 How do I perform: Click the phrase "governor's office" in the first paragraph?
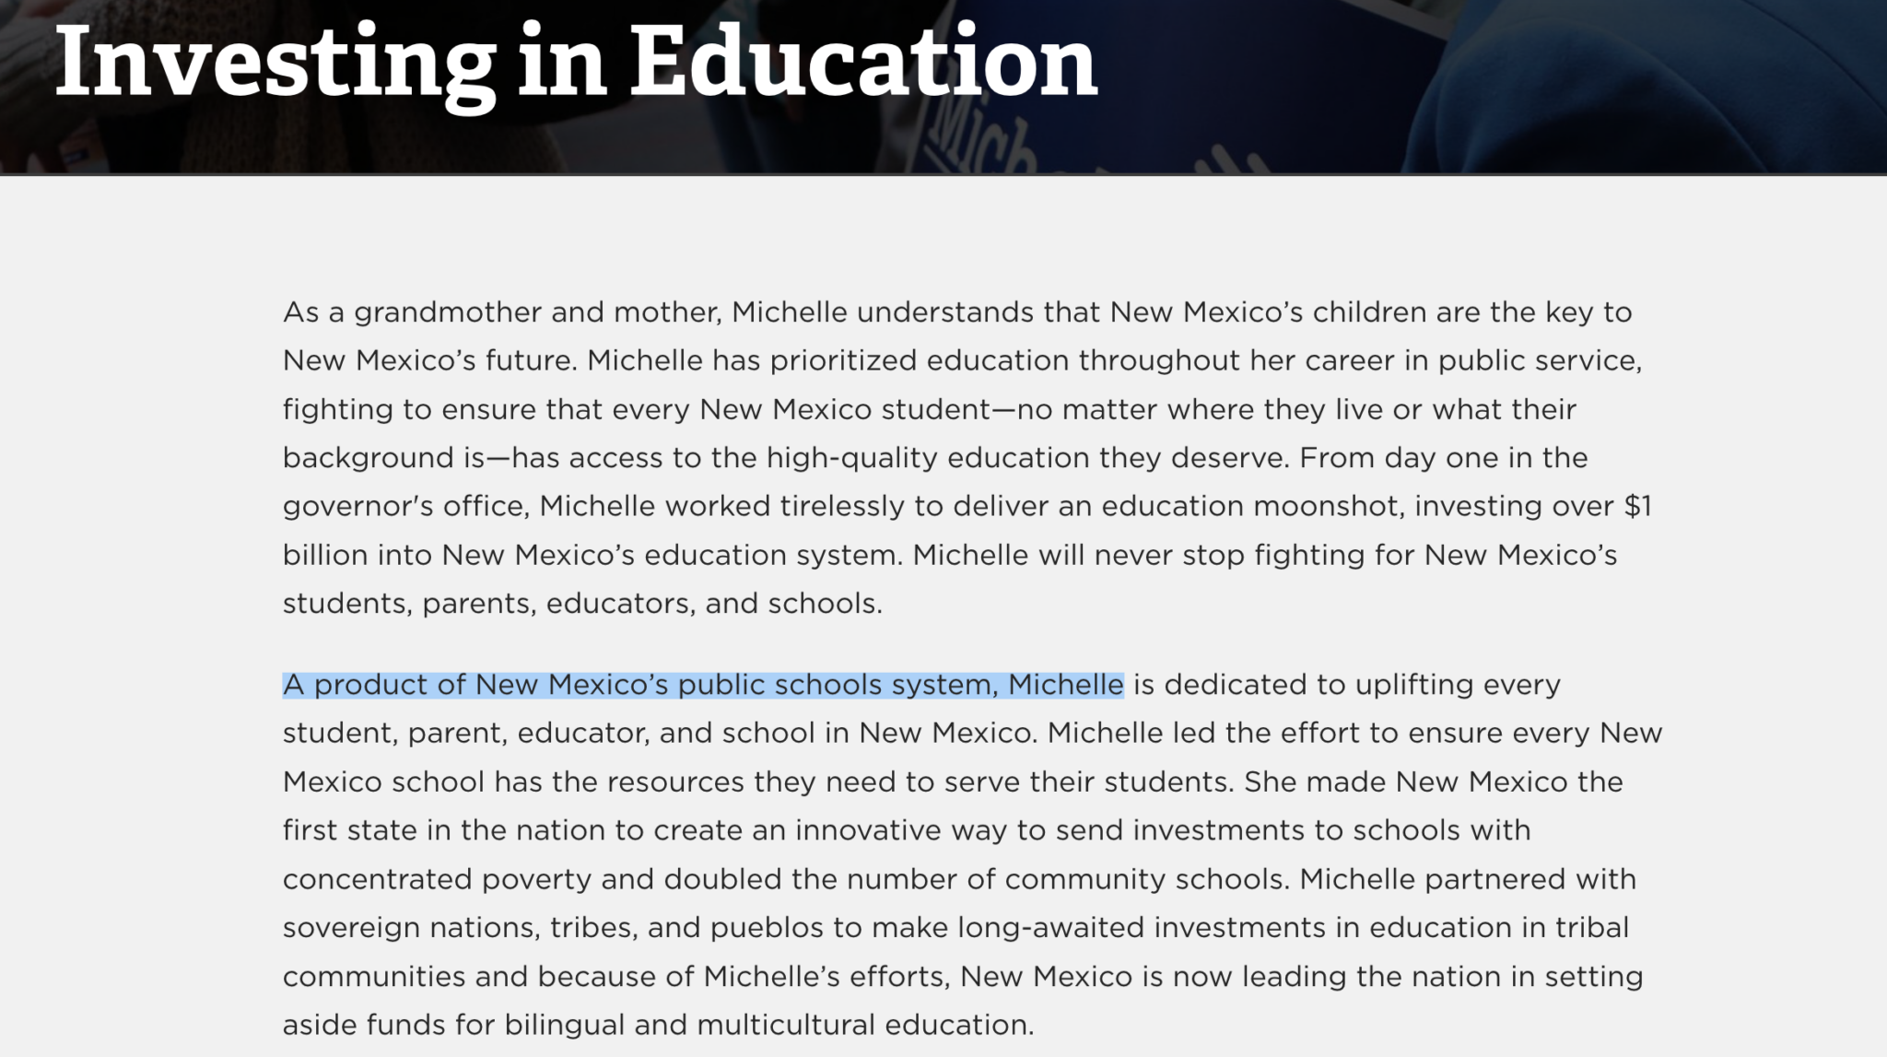coord(404,506)
